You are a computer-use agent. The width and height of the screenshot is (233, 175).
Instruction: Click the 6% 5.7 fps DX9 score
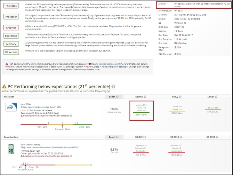[141, 155]
